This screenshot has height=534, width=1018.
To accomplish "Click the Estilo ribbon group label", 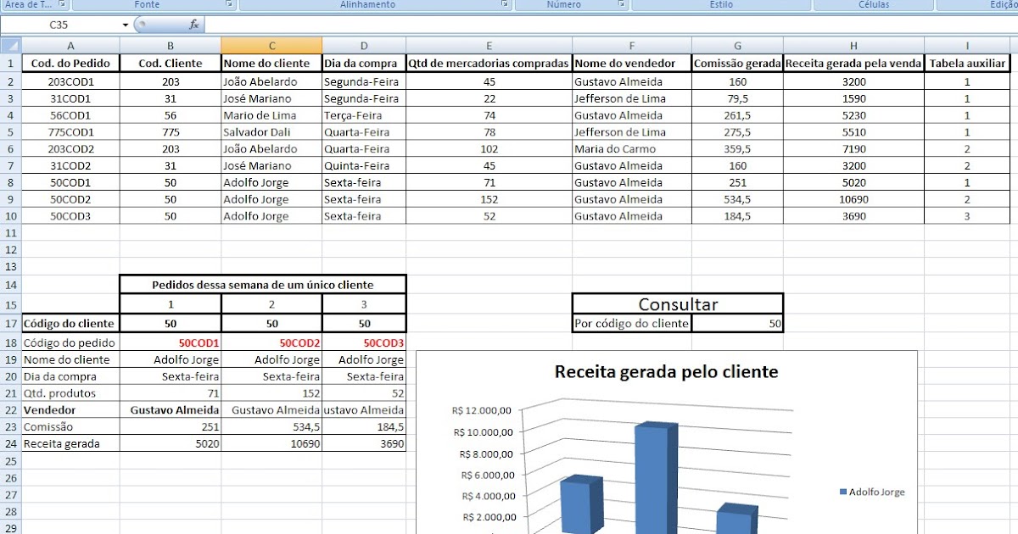I will (720, 5).
